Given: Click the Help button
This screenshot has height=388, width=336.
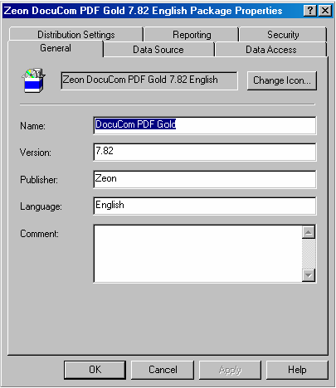Looking at the screenshot, I should (297, 370).
